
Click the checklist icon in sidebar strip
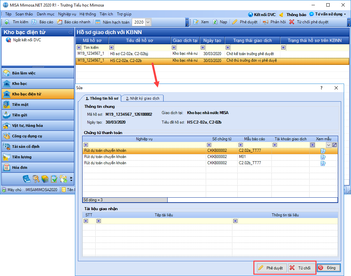(x=54, y=179)
